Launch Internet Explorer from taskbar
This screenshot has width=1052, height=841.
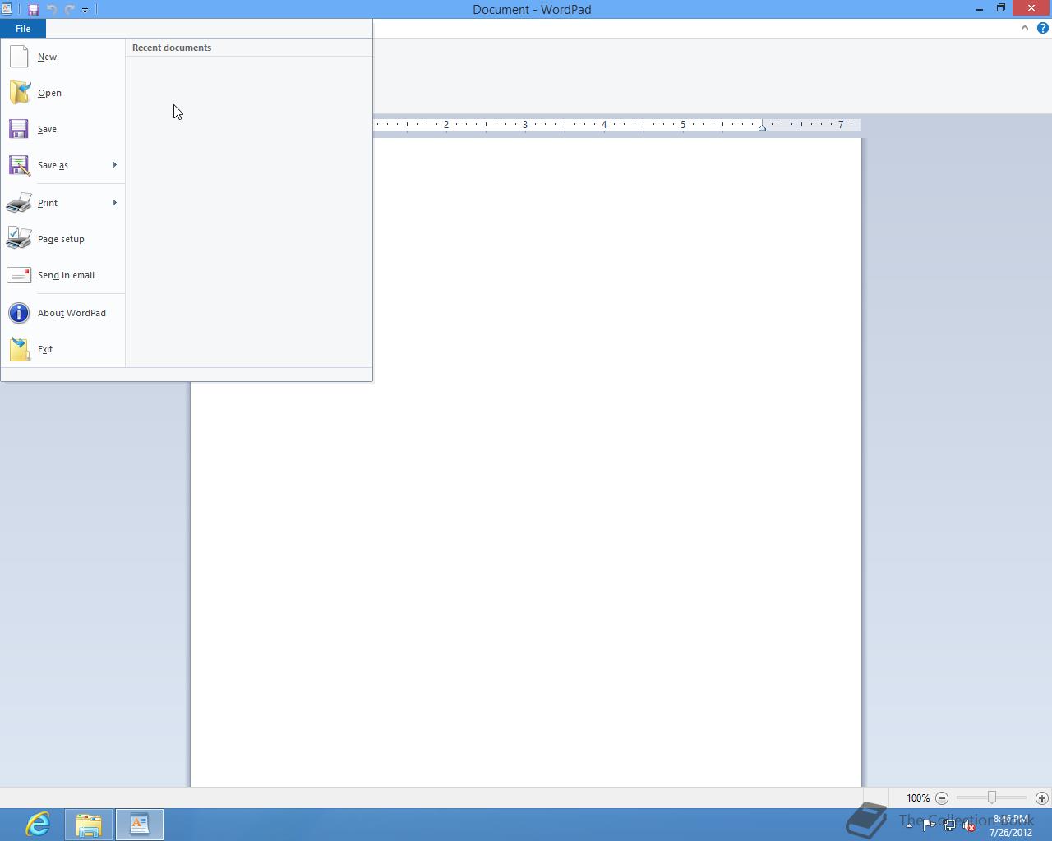38,824
